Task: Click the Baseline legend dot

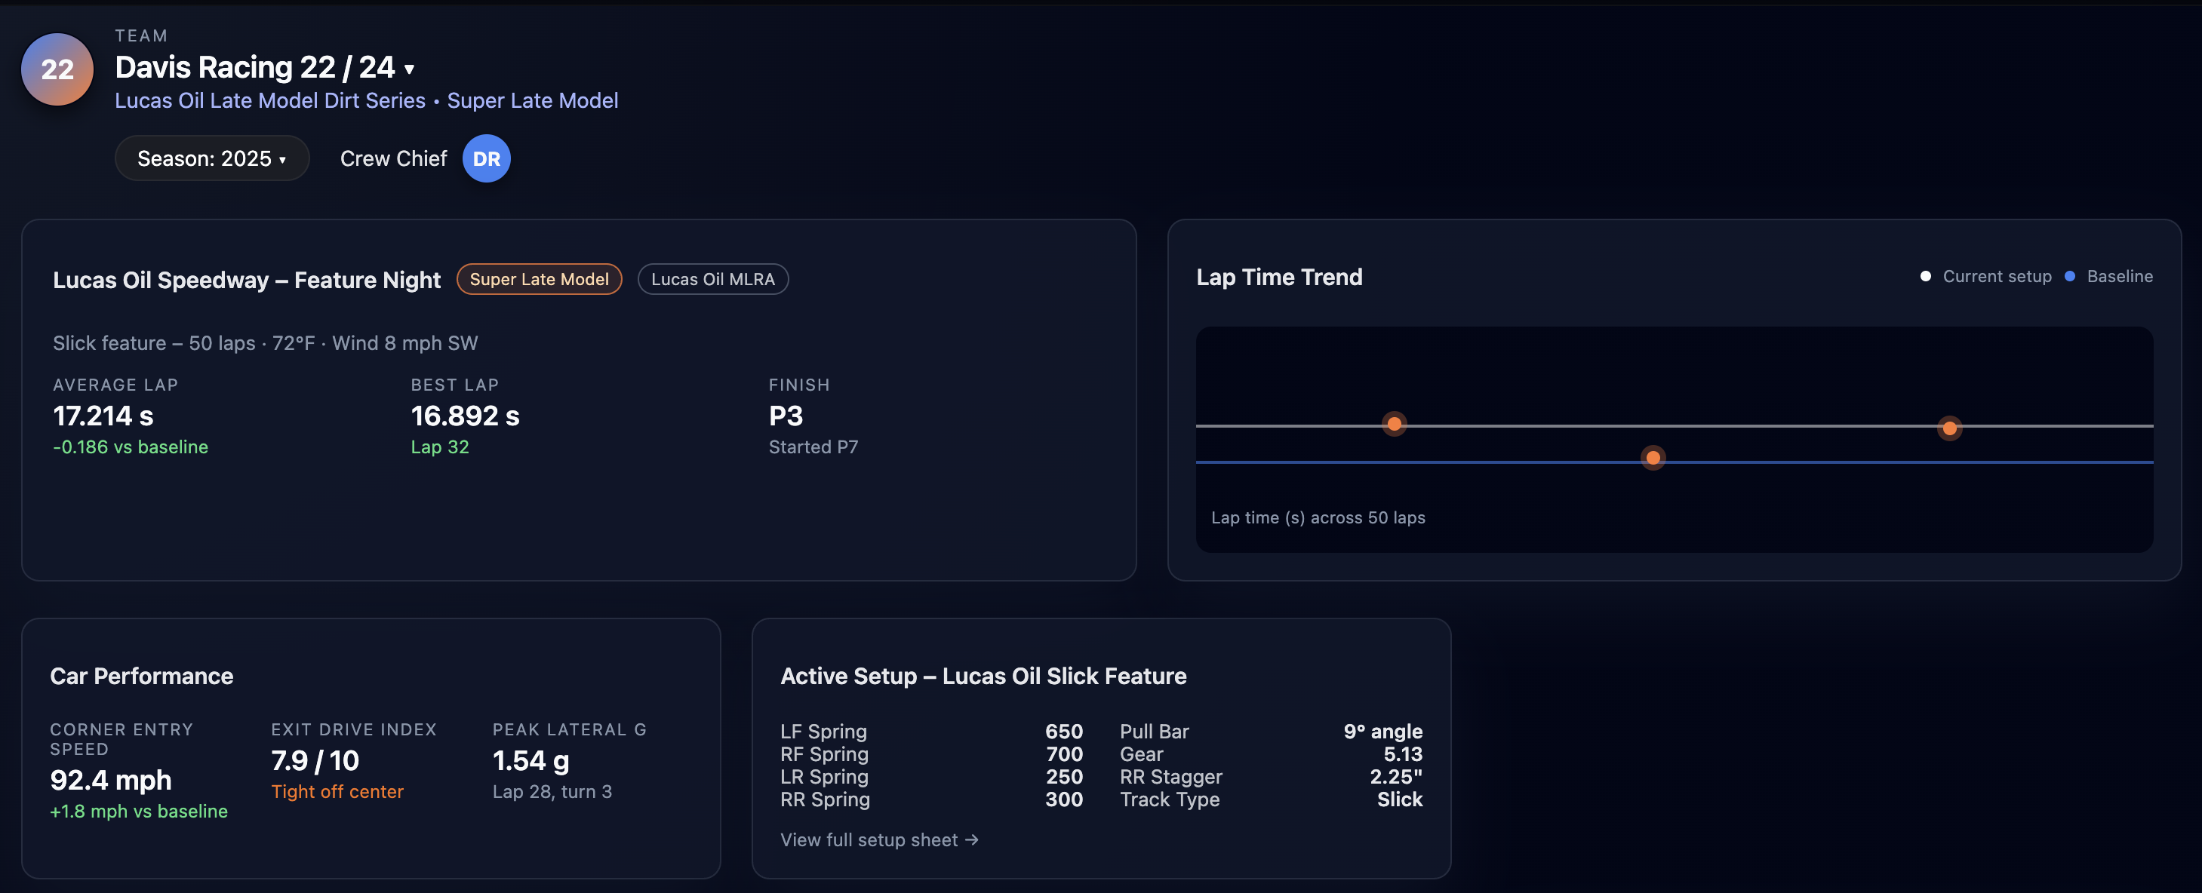Action: point(2069,276)
